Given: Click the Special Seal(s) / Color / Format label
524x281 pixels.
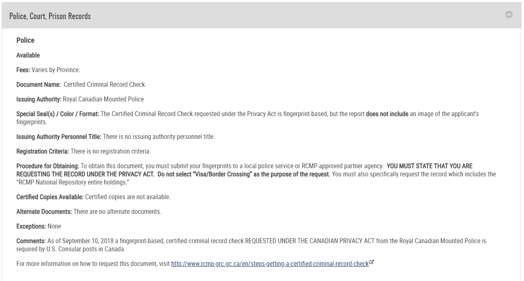Looking at the screenshot, I should point(58,114).
